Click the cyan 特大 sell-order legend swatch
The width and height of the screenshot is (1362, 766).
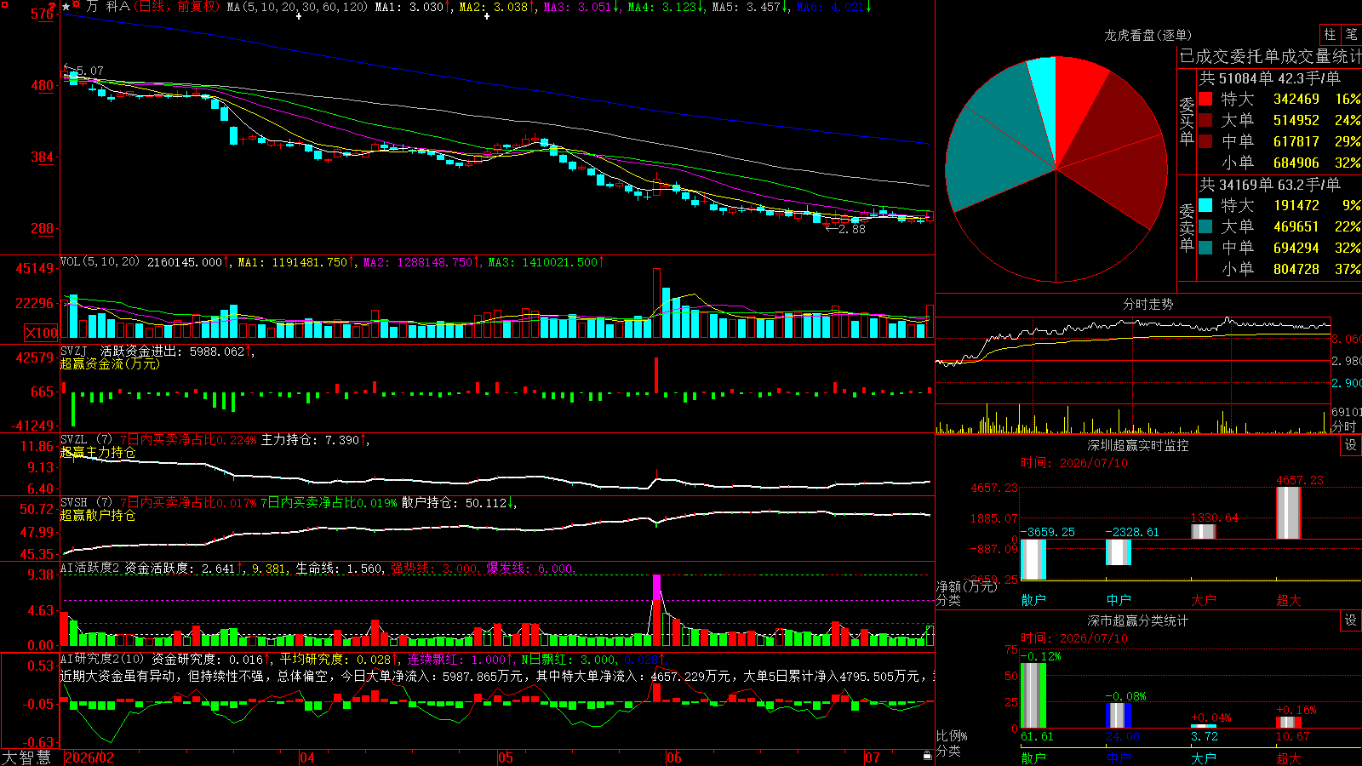click(x=1205, y=205)
